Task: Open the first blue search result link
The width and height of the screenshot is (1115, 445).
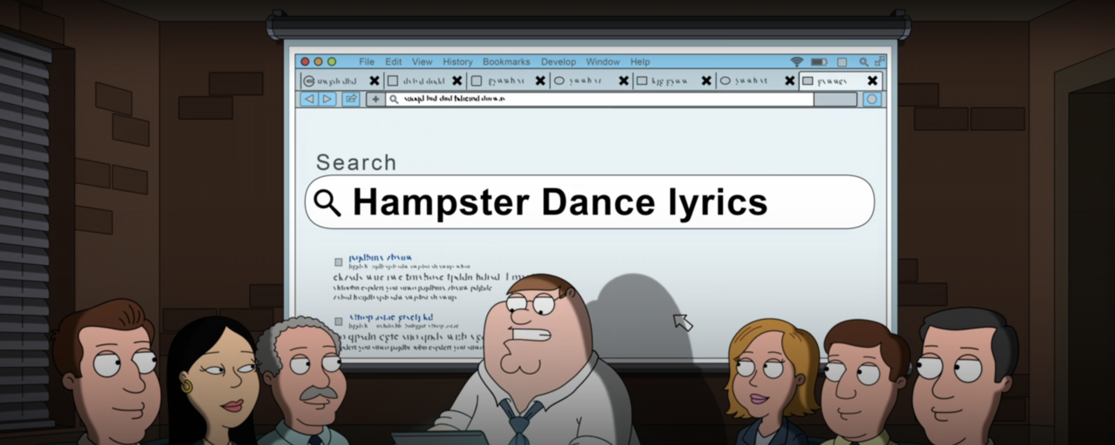Action: tap(380, 257)
